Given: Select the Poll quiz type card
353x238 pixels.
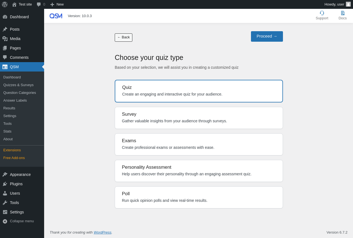Looking at the screenshot, I should click(199, 197).
